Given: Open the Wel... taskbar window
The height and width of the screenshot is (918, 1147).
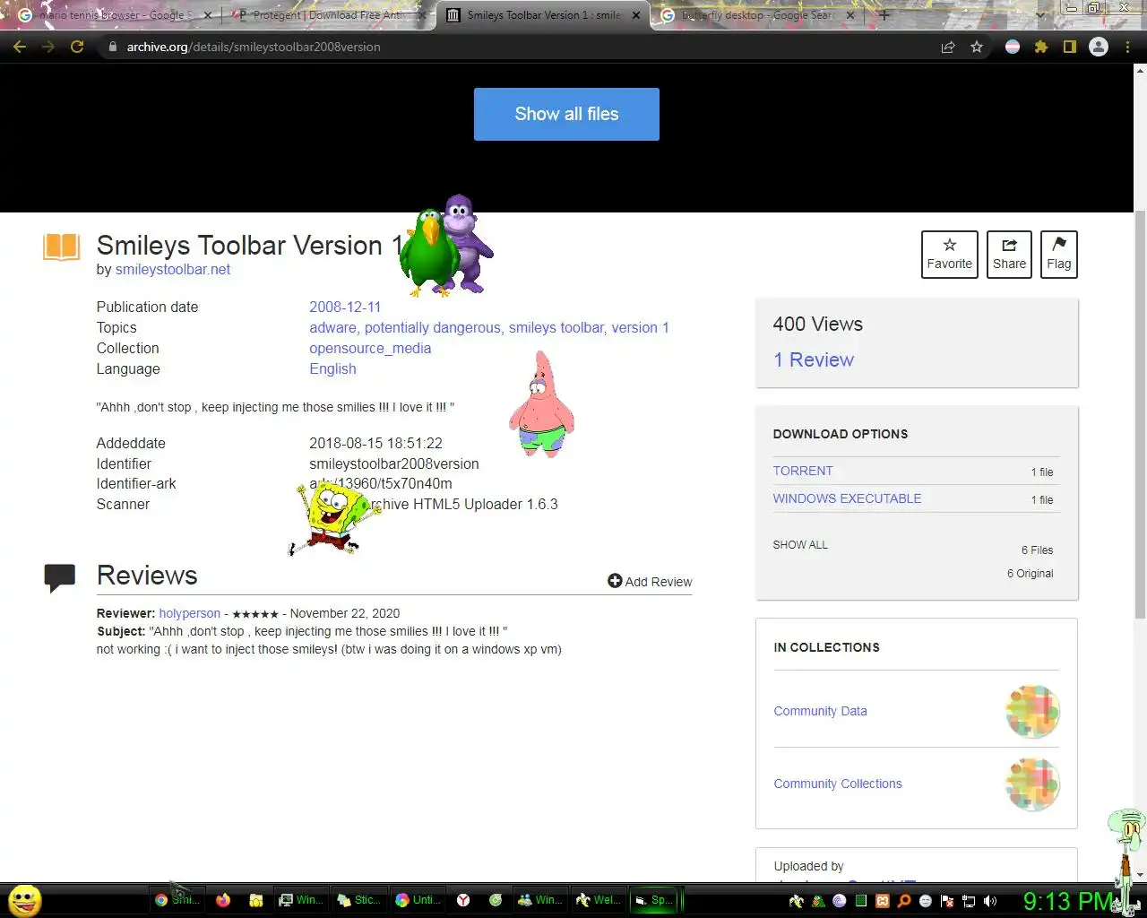Looking at the screenshot, I should click(x=597, y=900).
